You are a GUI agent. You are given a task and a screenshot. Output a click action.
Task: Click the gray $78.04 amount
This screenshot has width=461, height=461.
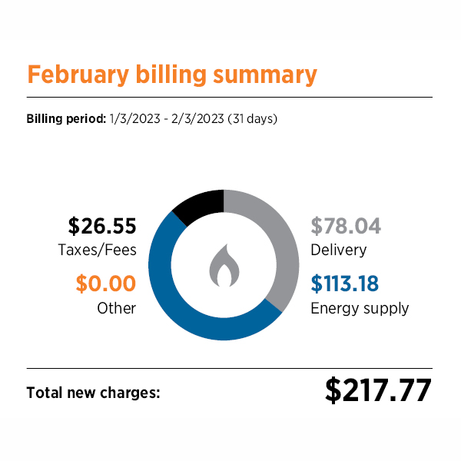346,227
